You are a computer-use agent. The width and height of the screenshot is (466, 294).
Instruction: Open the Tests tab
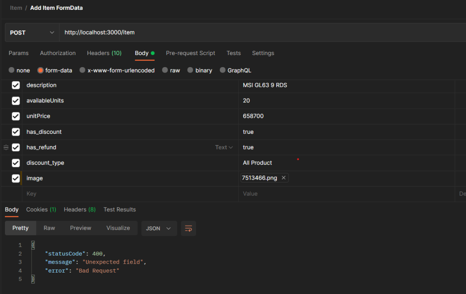coord(234,53)
